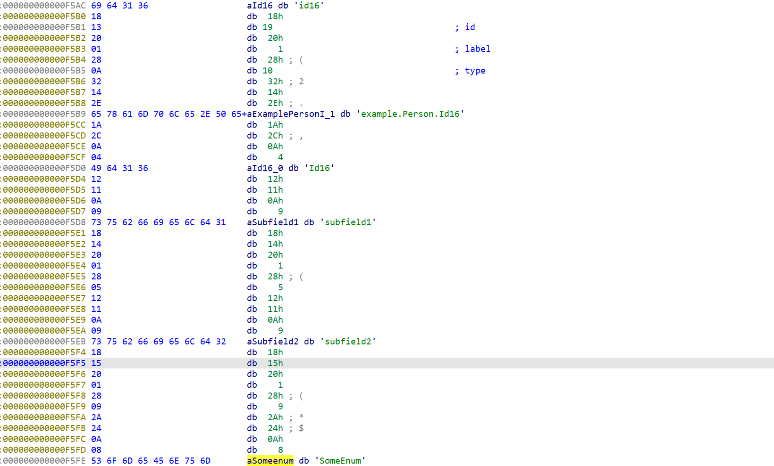Click the '; id' comment
Viewport: 774px width, 466px height.
(x=465, y=27)
